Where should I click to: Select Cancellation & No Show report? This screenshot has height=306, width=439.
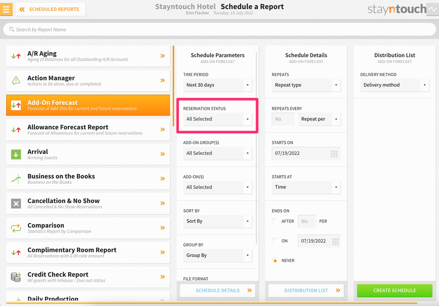(x=88, y=204)
